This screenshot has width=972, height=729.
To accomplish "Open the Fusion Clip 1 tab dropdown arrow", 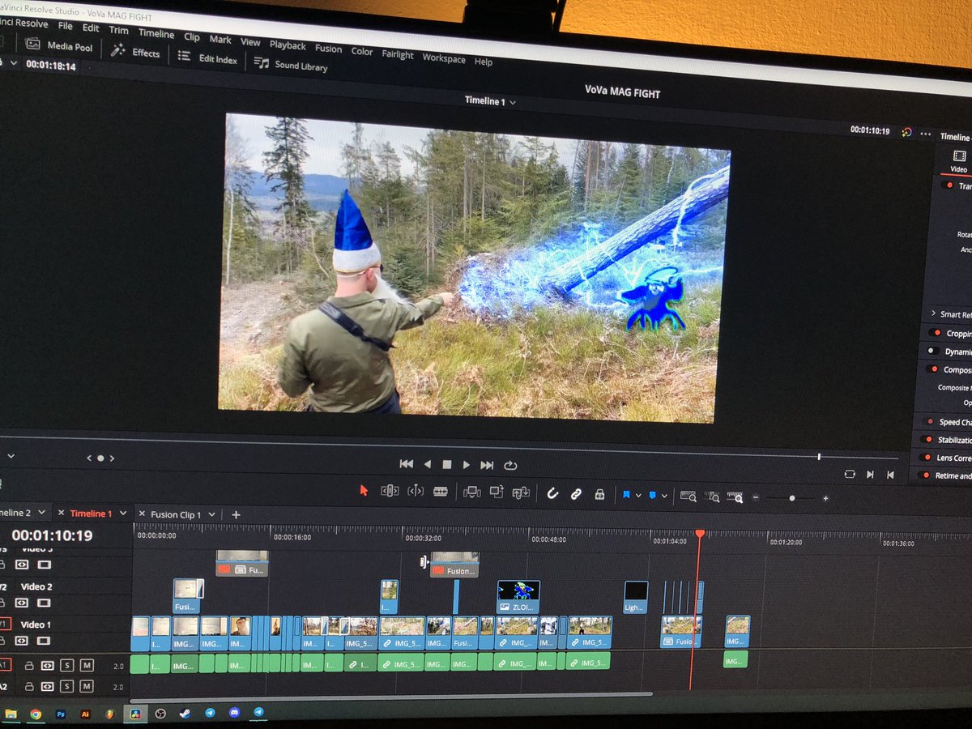I will (x=211, y=514).
